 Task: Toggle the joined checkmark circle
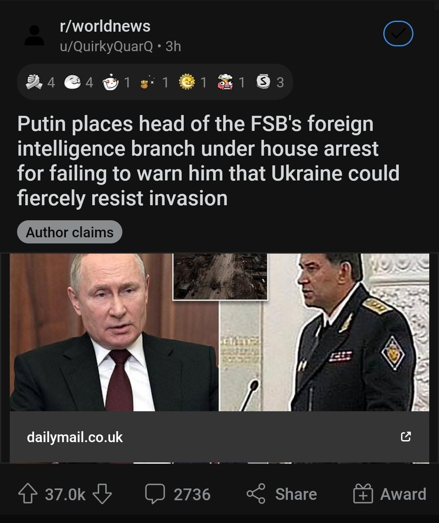398,33
